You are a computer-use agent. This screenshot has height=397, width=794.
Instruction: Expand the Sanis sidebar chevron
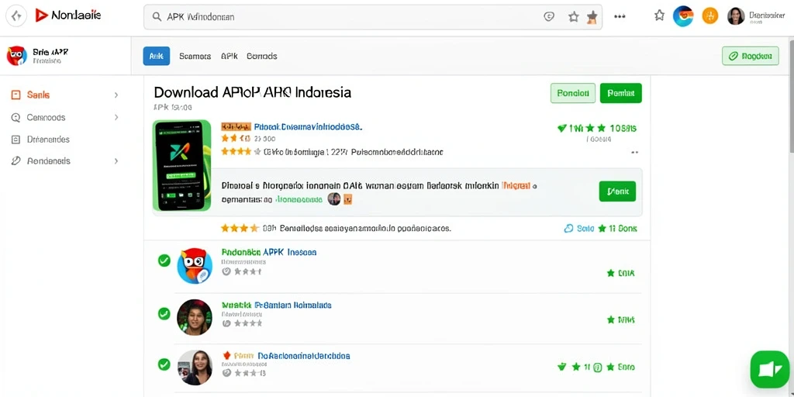pos(116,95)
